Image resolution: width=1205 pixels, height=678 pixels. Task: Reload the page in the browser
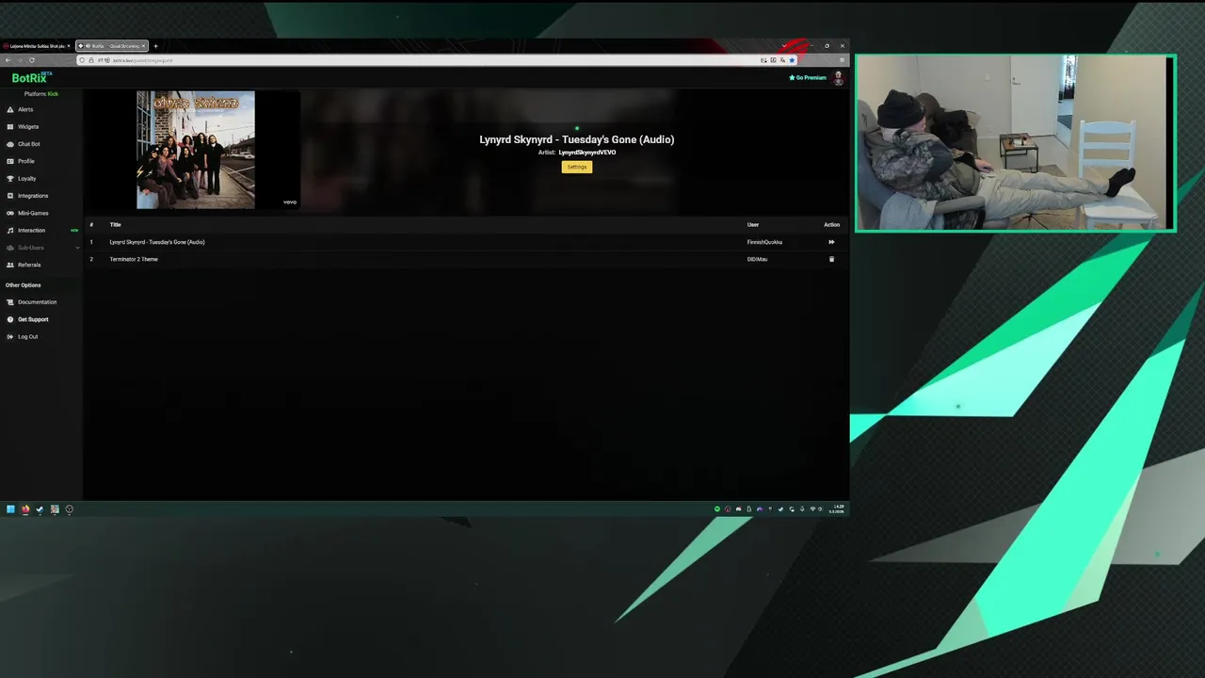coord(31,60)
